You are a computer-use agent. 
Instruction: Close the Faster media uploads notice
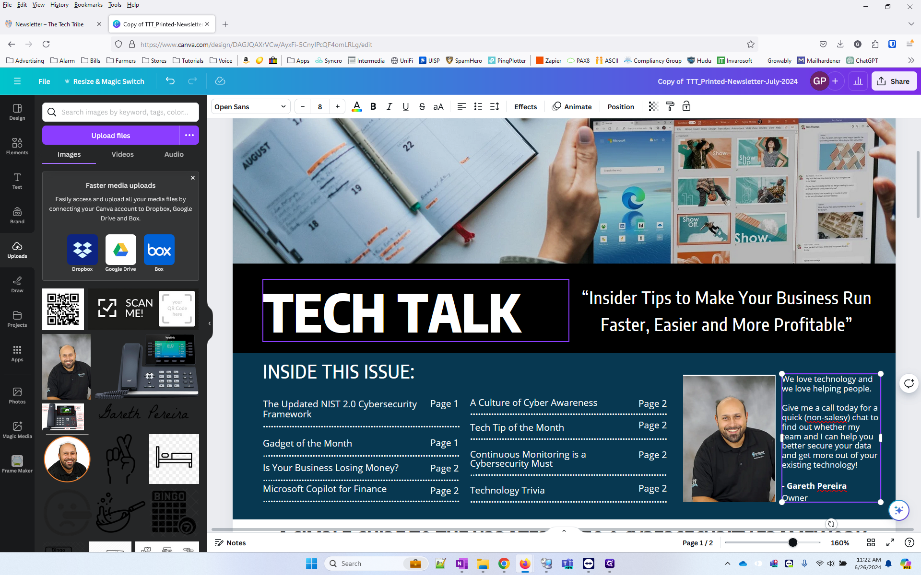click(x=193, y=178)
